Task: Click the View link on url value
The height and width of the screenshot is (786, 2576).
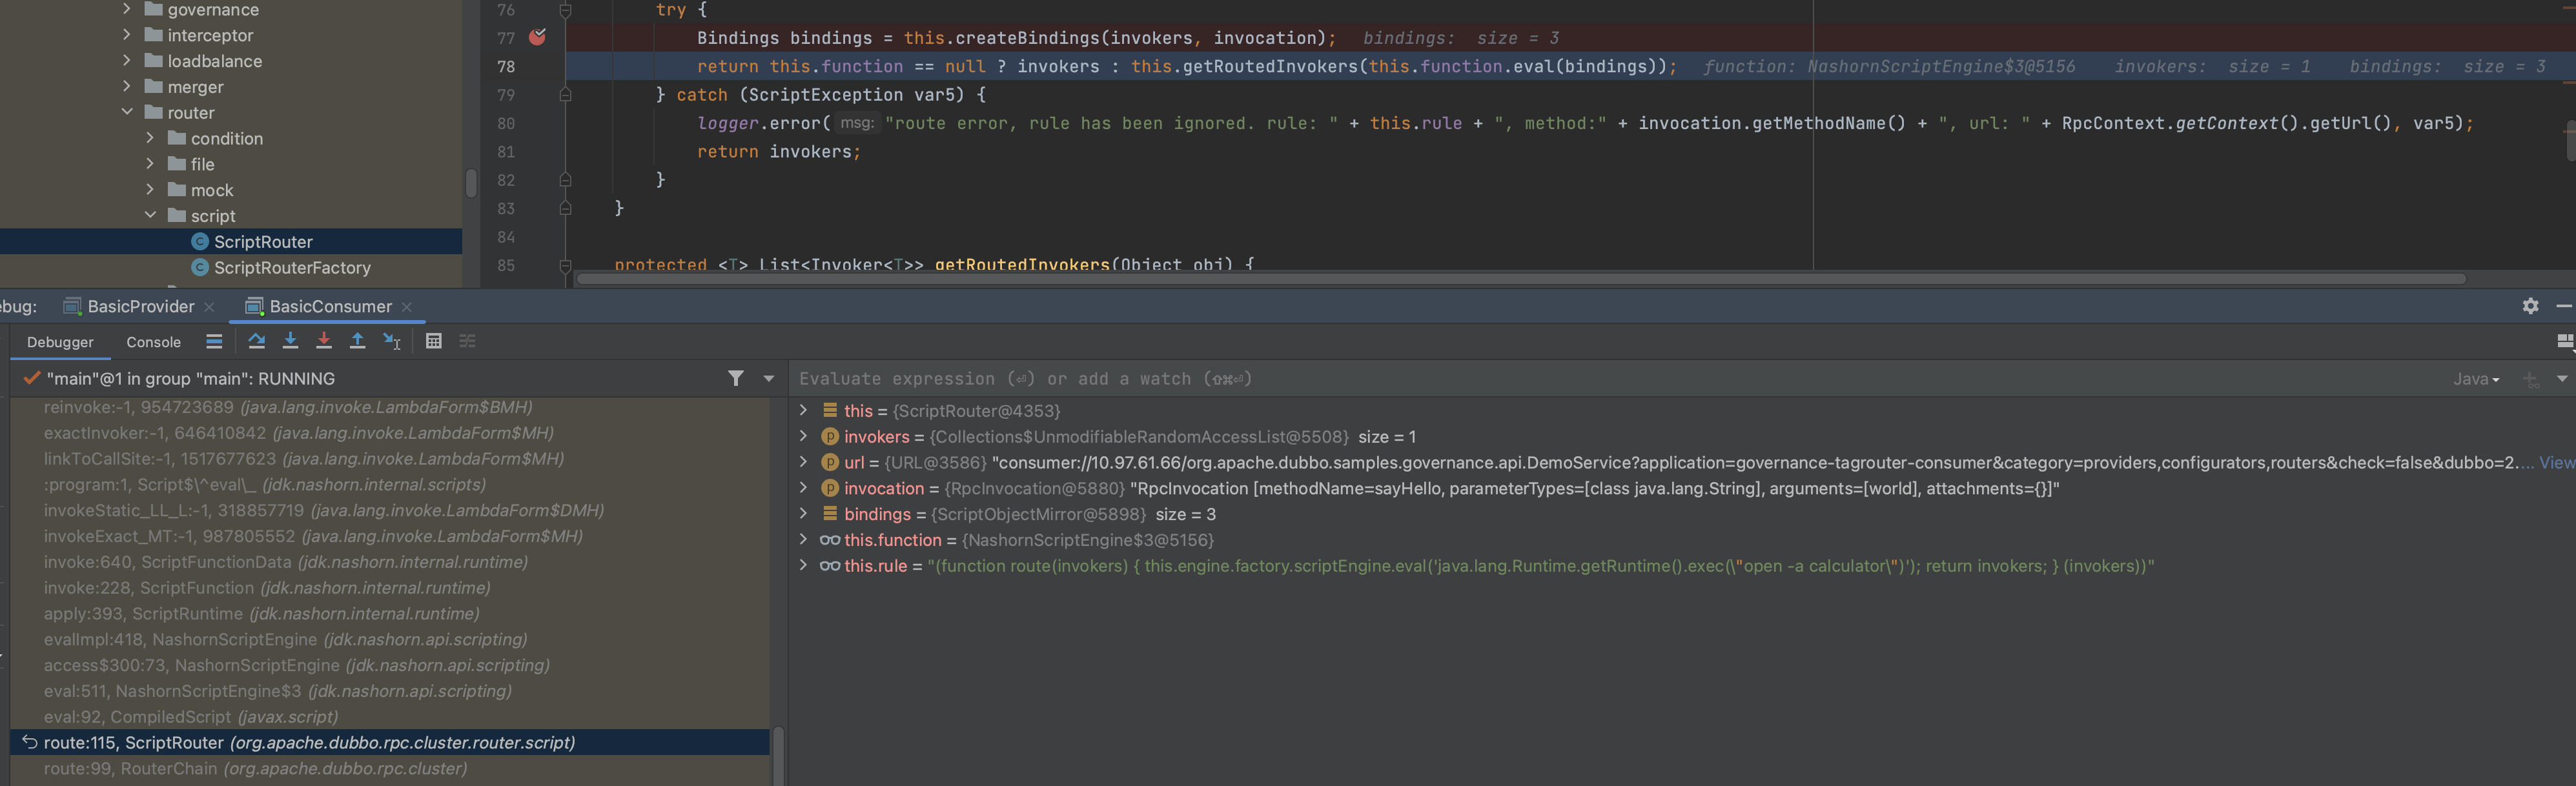Action: 2557,462
